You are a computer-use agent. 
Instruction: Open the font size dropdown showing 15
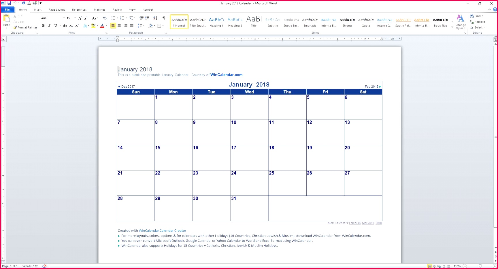coord(75,18)
